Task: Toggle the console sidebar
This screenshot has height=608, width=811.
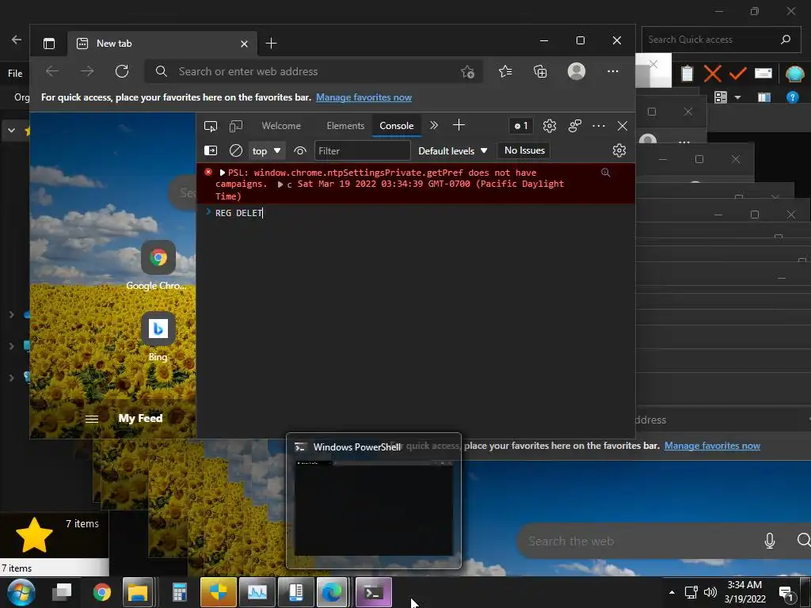Action: coord(211,150)
